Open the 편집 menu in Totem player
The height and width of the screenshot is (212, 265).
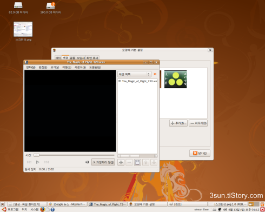pyautogui.click(x=43, y=67)
